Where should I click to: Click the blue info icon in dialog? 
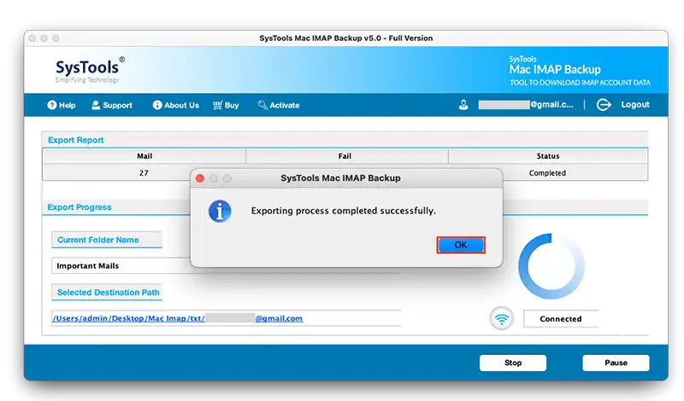220,212
